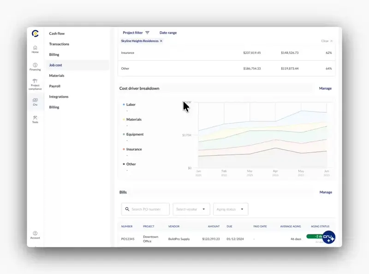Toggle the Materials legend series
369x274 pixels.
tap(132, 119)
